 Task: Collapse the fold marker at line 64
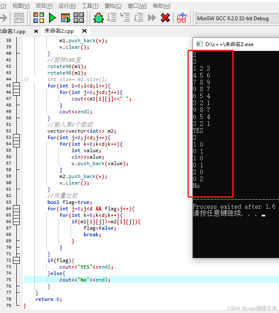click(16, 208)
